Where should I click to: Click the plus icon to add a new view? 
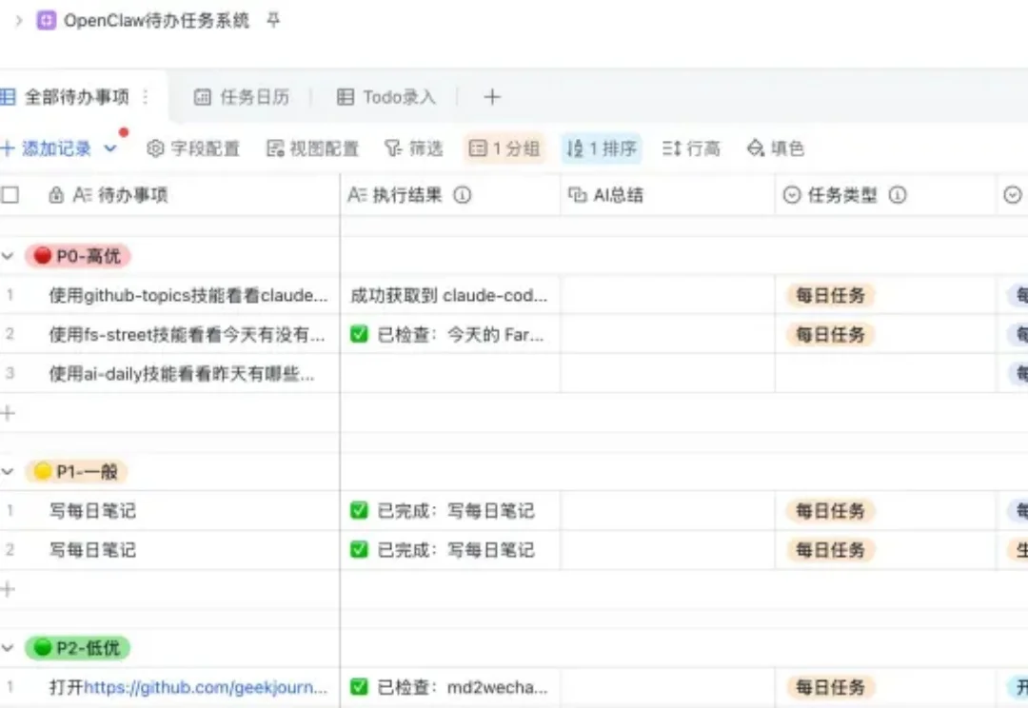[492, 96]
